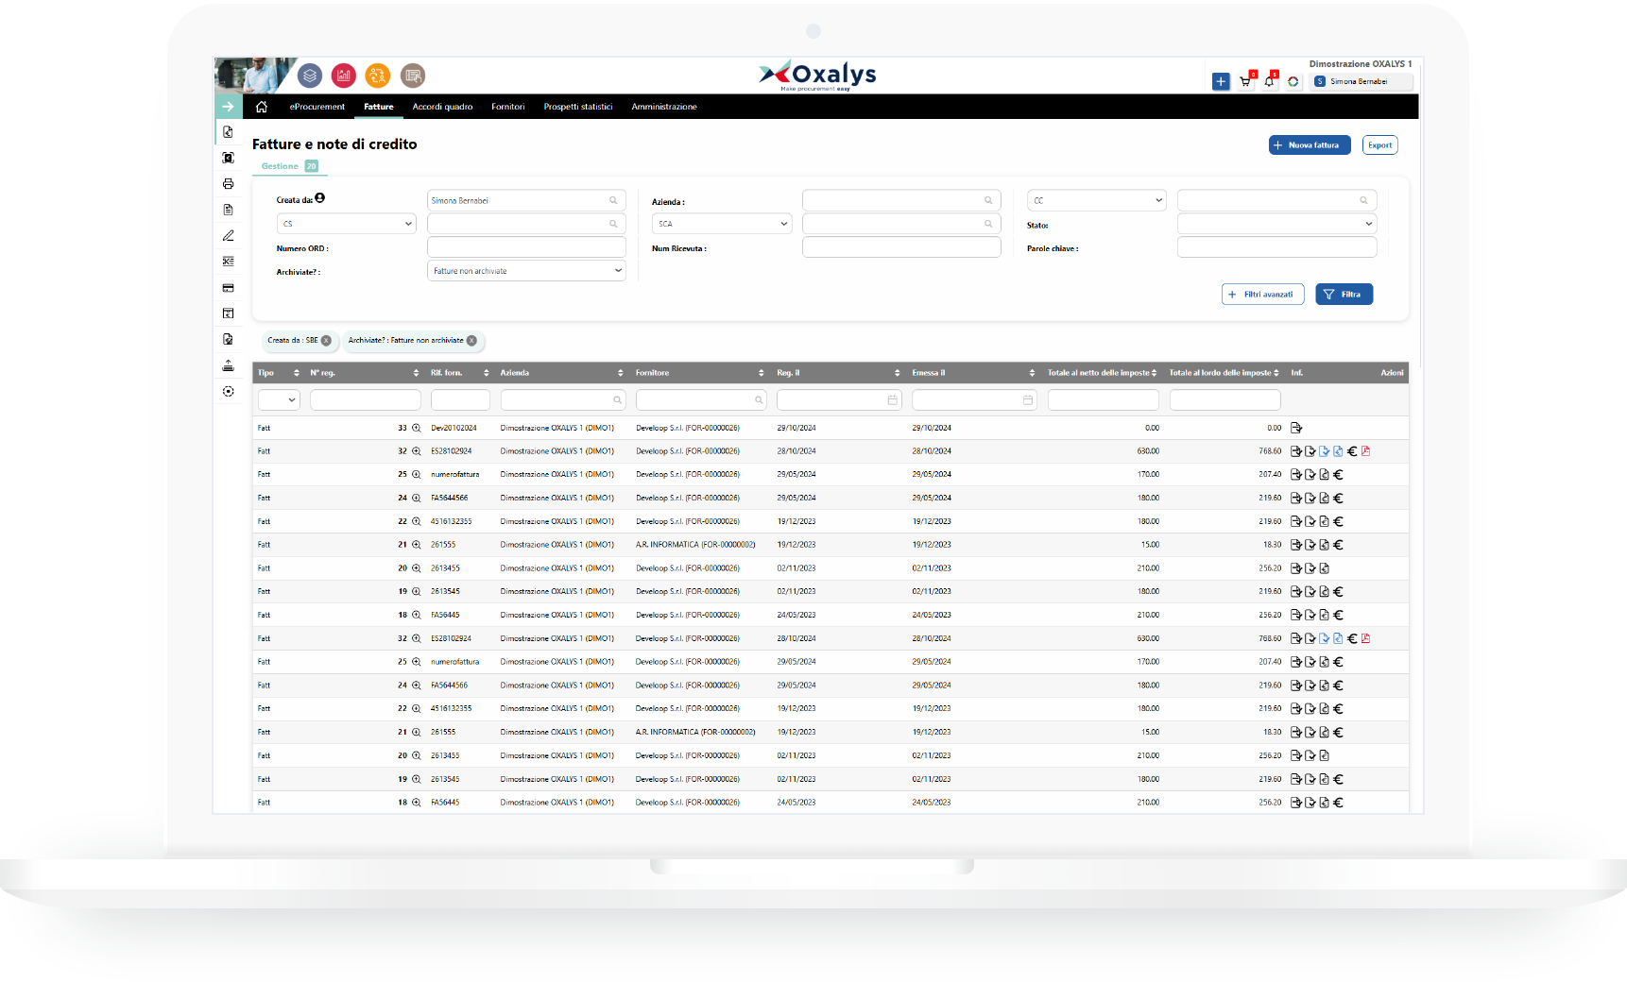The height and width of the screenshot is (982, 1627).
Task: Select the pen edit sidebar icon
Action: [228, 236]
